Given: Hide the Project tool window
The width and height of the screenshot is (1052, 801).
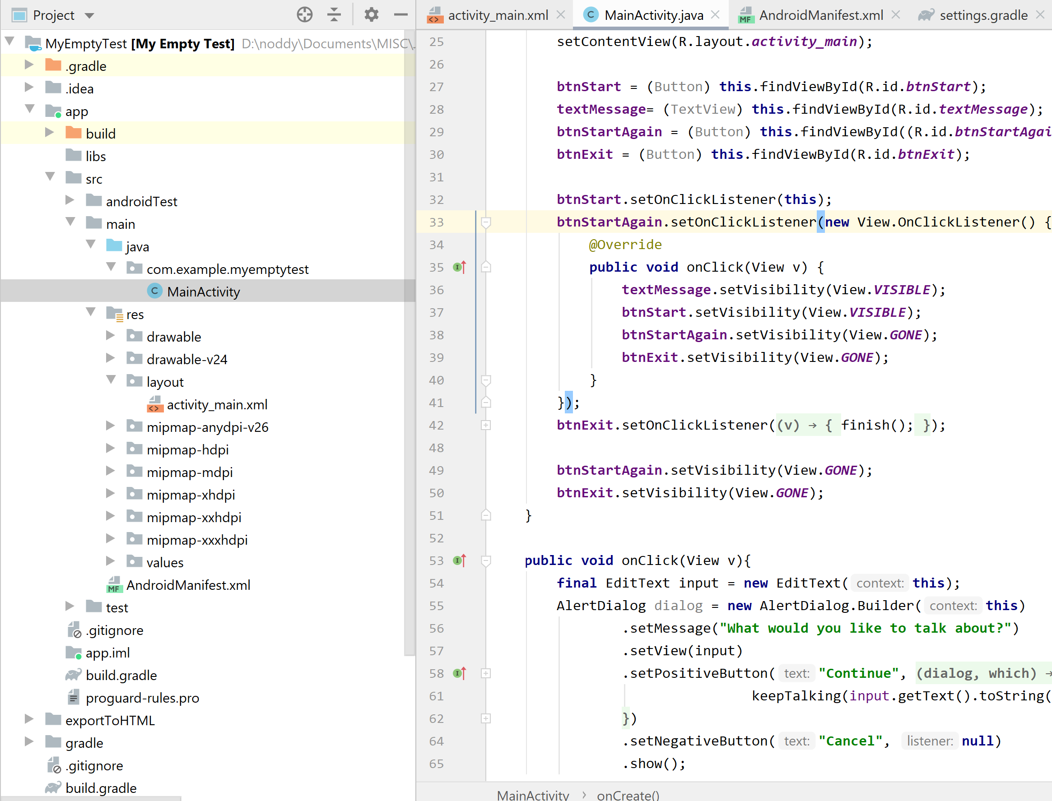Looking at the screenshot, I should (401, 15).
